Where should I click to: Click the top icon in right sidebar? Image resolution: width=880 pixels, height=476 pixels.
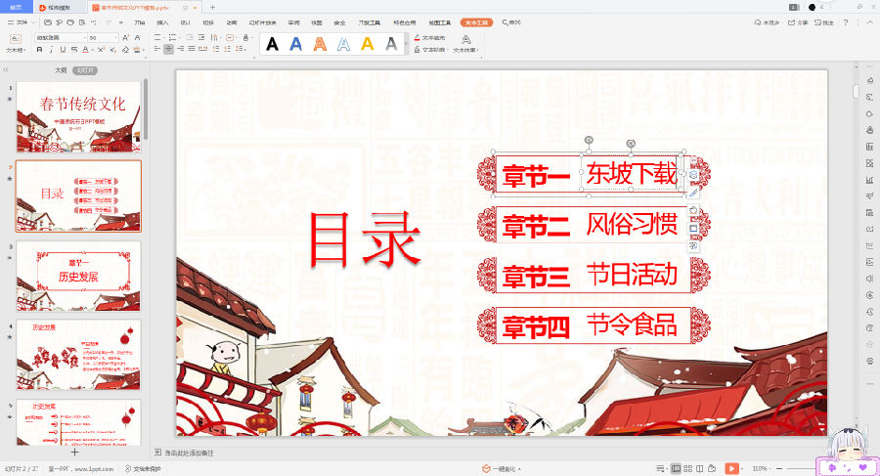point(870,80)
